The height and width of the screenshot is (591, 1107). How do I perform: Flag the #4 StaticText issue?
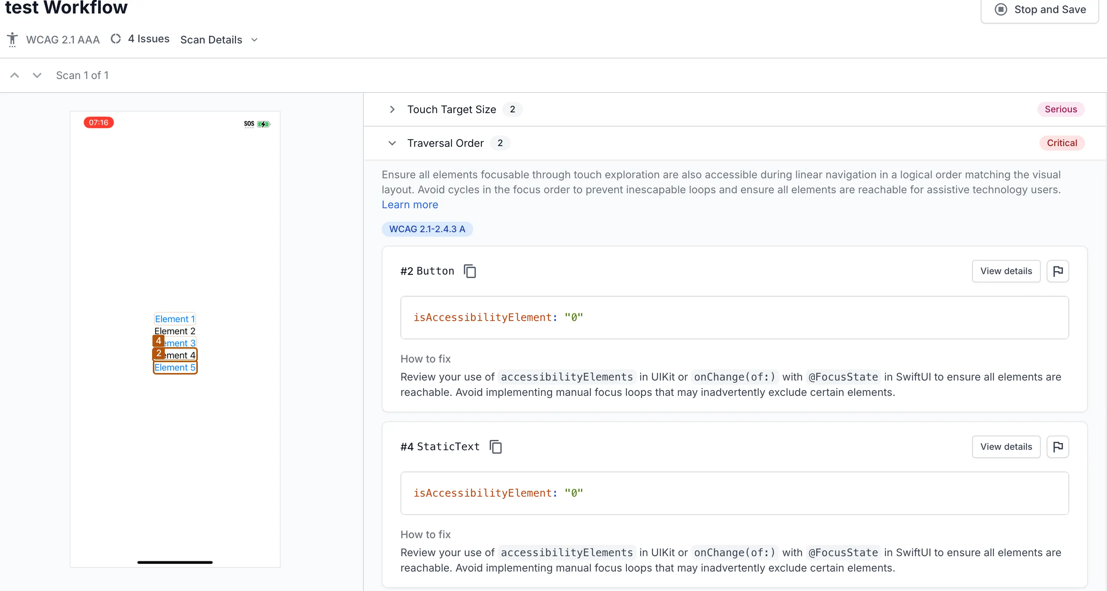click(x=1058, y=447)
